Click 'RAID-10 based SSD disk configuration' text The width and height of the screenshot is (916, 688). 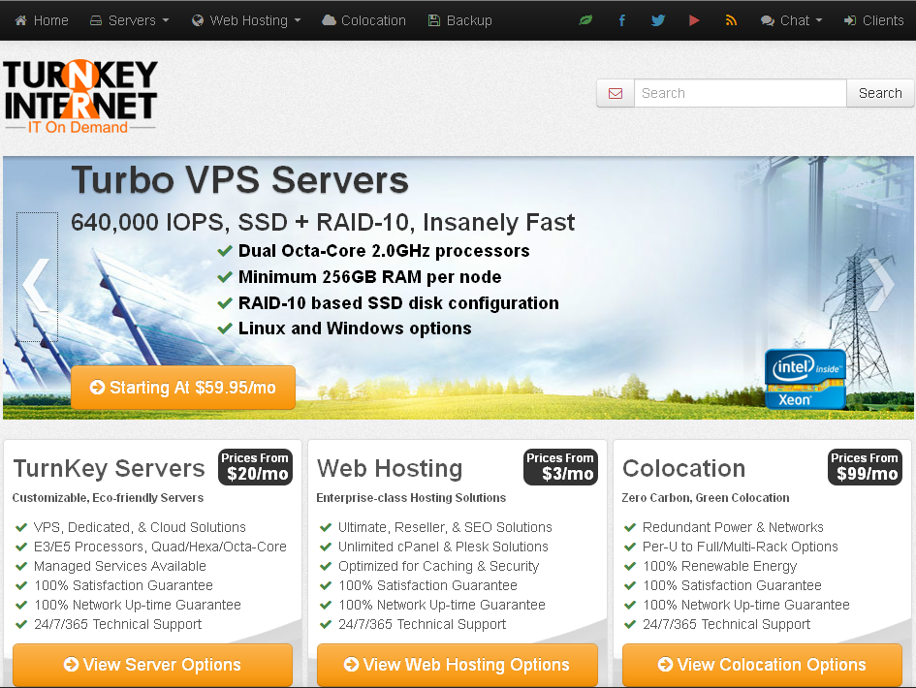(398, 303)
